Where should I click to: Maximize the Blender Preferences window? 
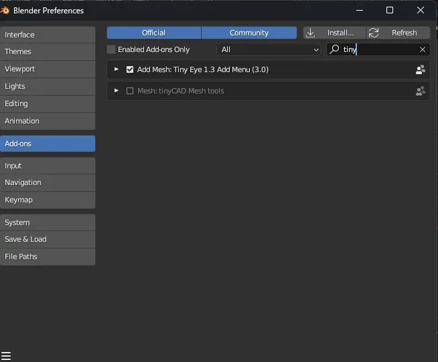(x=390, y=10)
